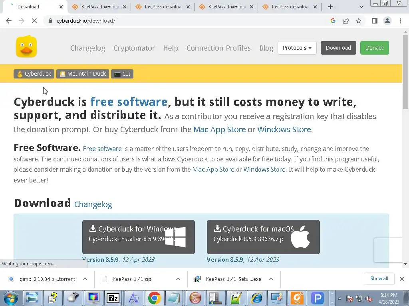The height and width of the screenshot is (306, 409).
Task: Open the help question-mark taskbar icon
Action: tap(52, 298)
